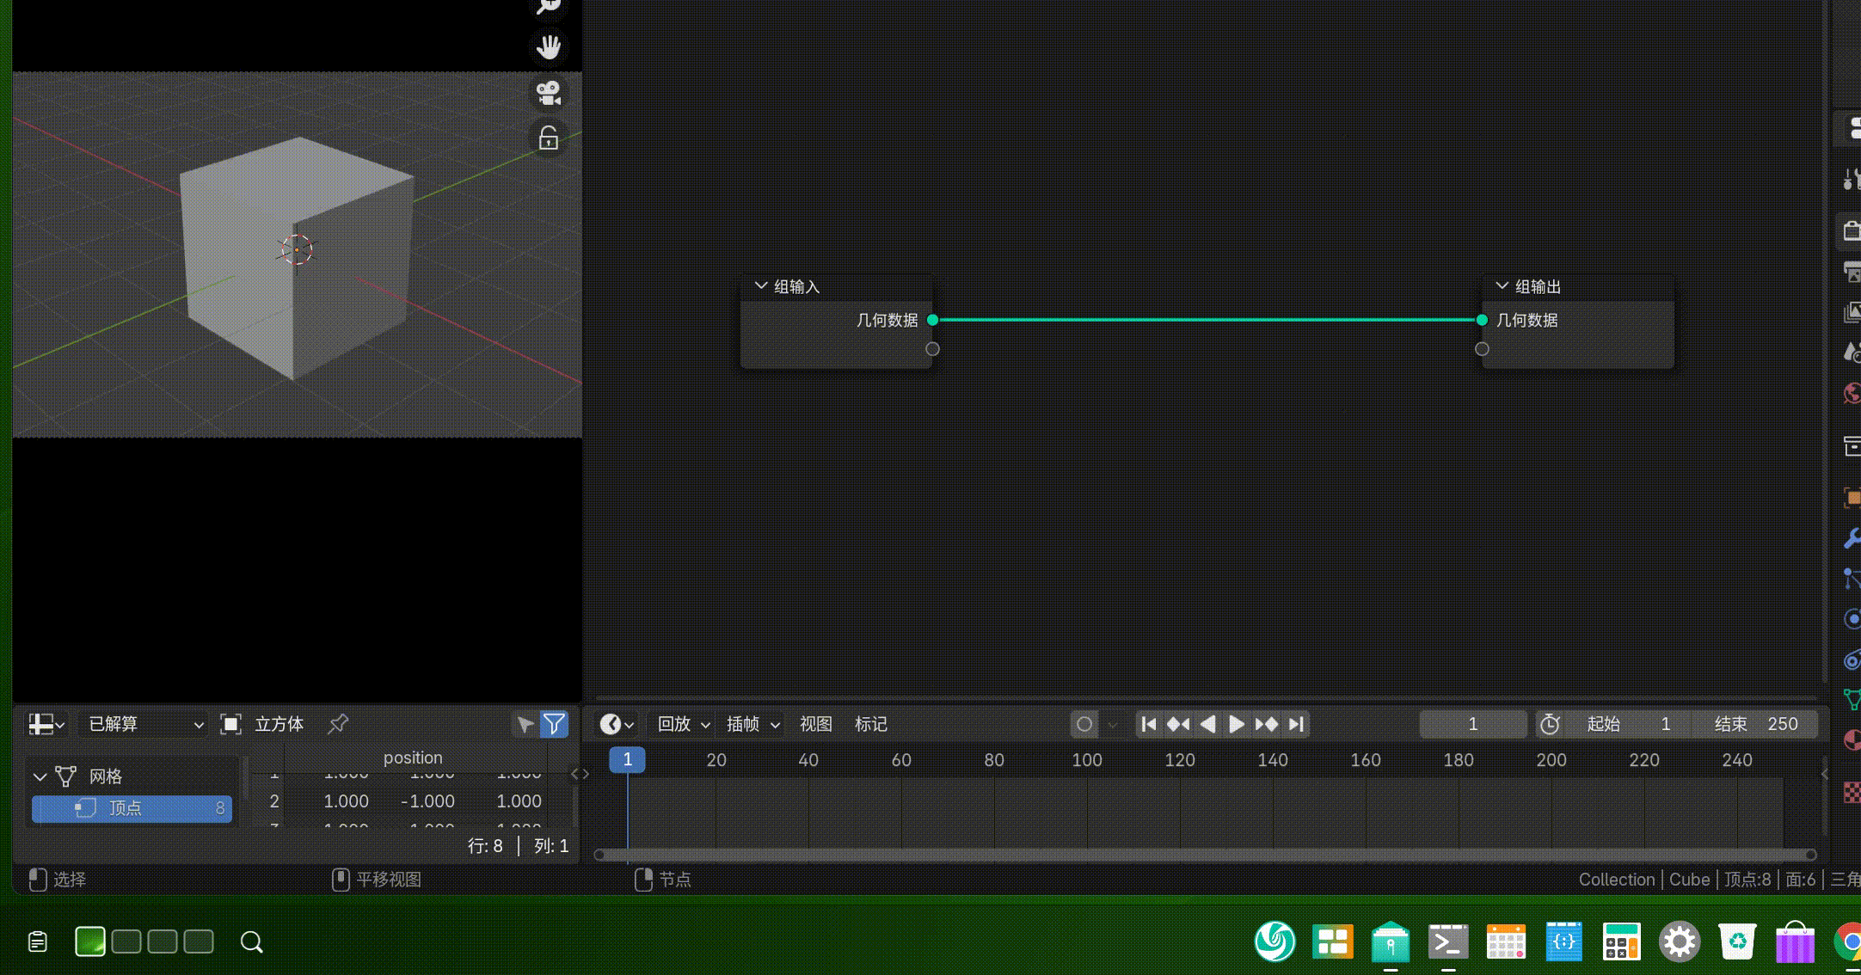Jump to the first frame
1861x975 pixels.
(1149, 725)
